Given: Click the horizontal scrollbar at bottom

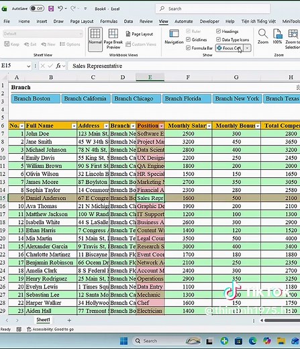Looking at the screenshot, I should point(282,320).
